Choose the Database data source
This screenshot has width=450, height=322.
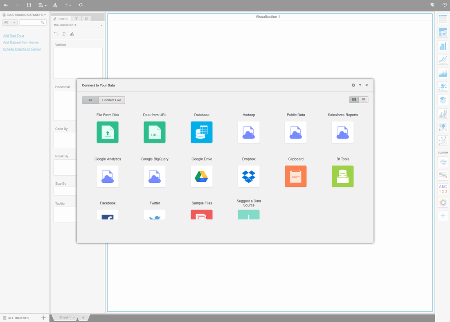coord(202,132)
